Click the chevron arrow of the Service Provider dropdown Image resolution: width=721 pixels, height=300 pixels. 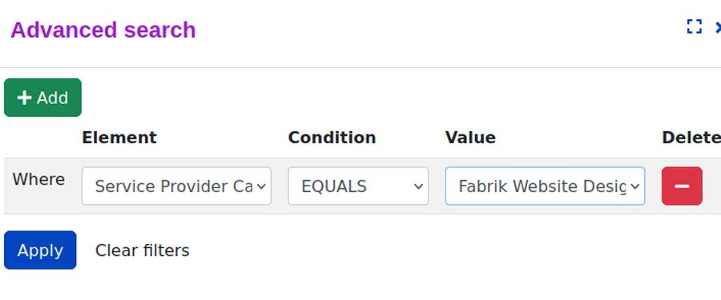[261, 186]
